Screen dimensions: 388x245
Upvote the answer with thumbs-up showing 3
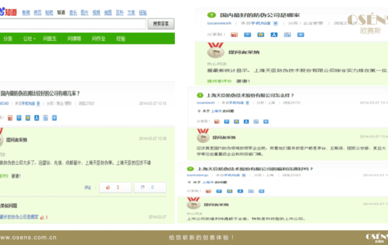[x=115, y=187]
